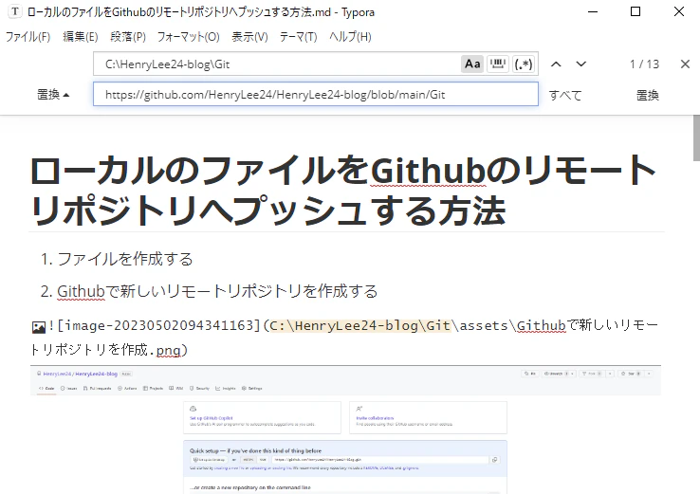The image size is (700, 494).
Task: Click the replace field with github URL
Action: click(316, 94)
